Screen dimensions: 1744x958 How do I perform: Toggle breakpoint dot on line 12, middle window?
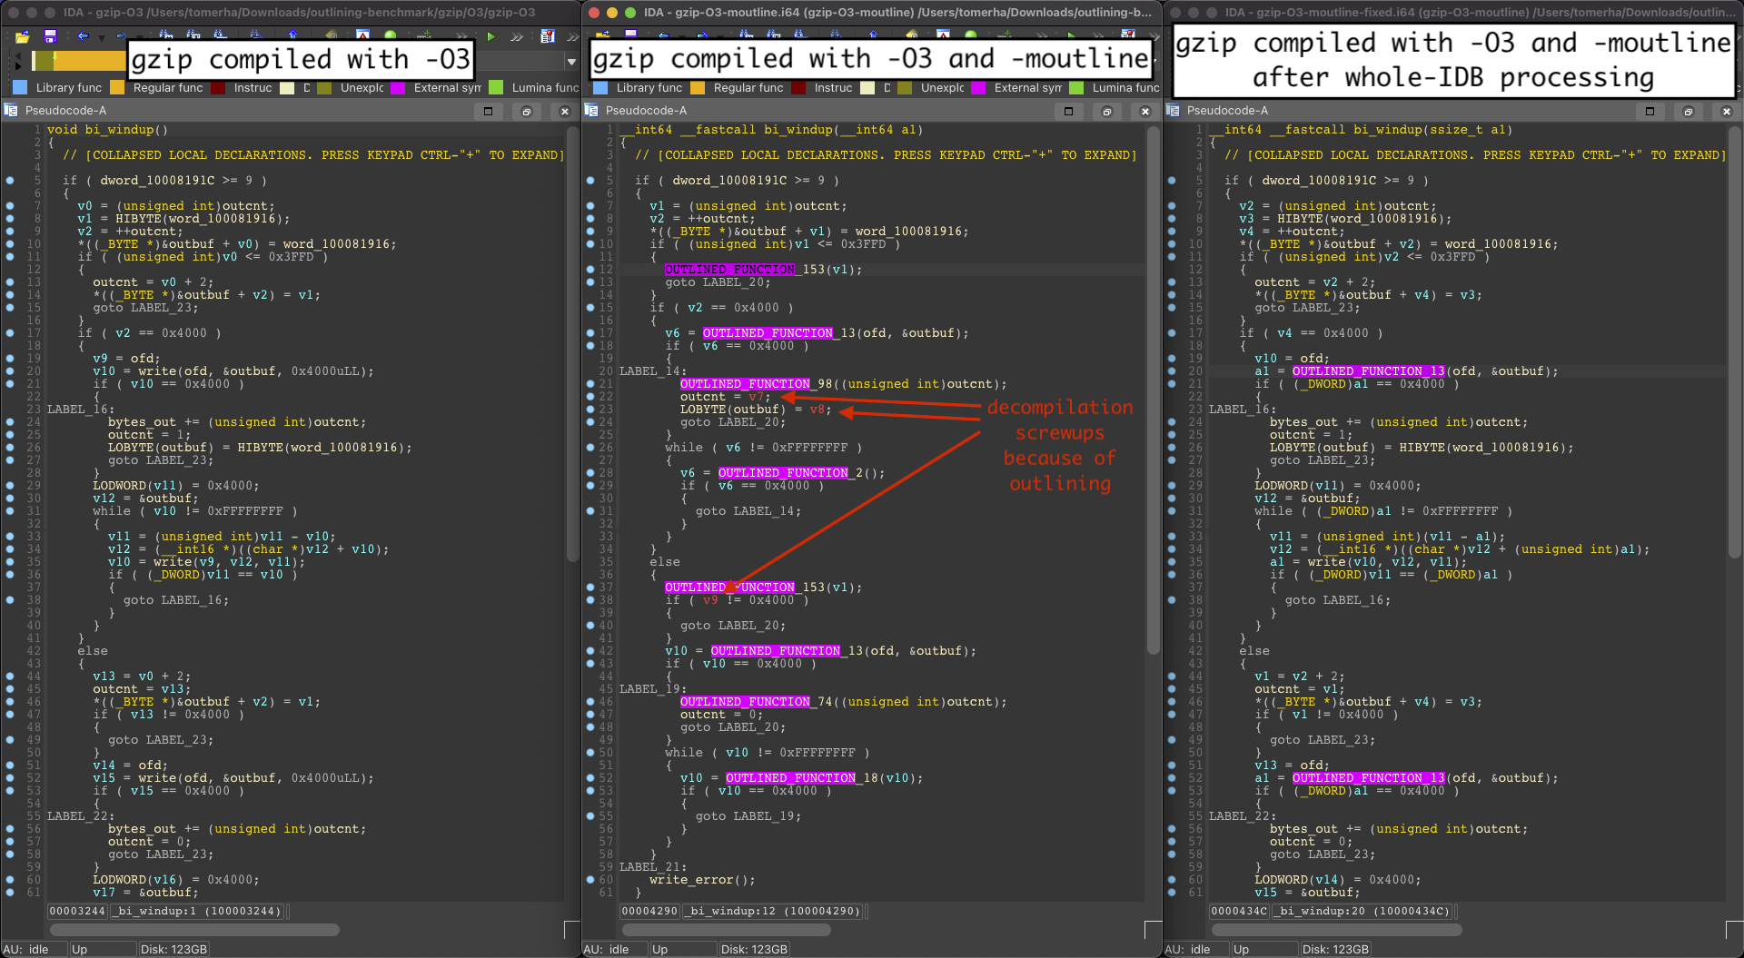(590, 270)
